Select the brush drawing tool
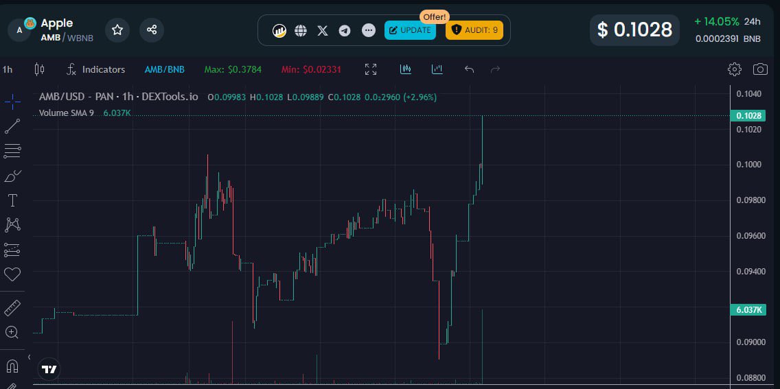This screenshot has width=780, height=389. [12, 176]
